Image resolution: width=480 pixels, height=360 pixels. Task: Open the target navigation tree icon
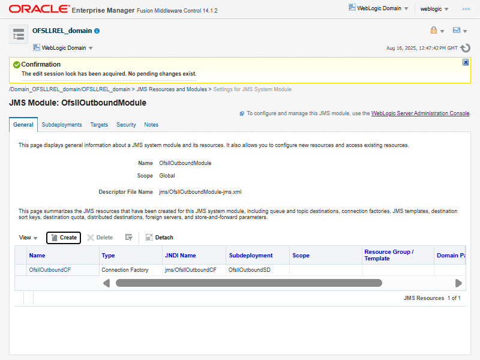tap(19, 34)
